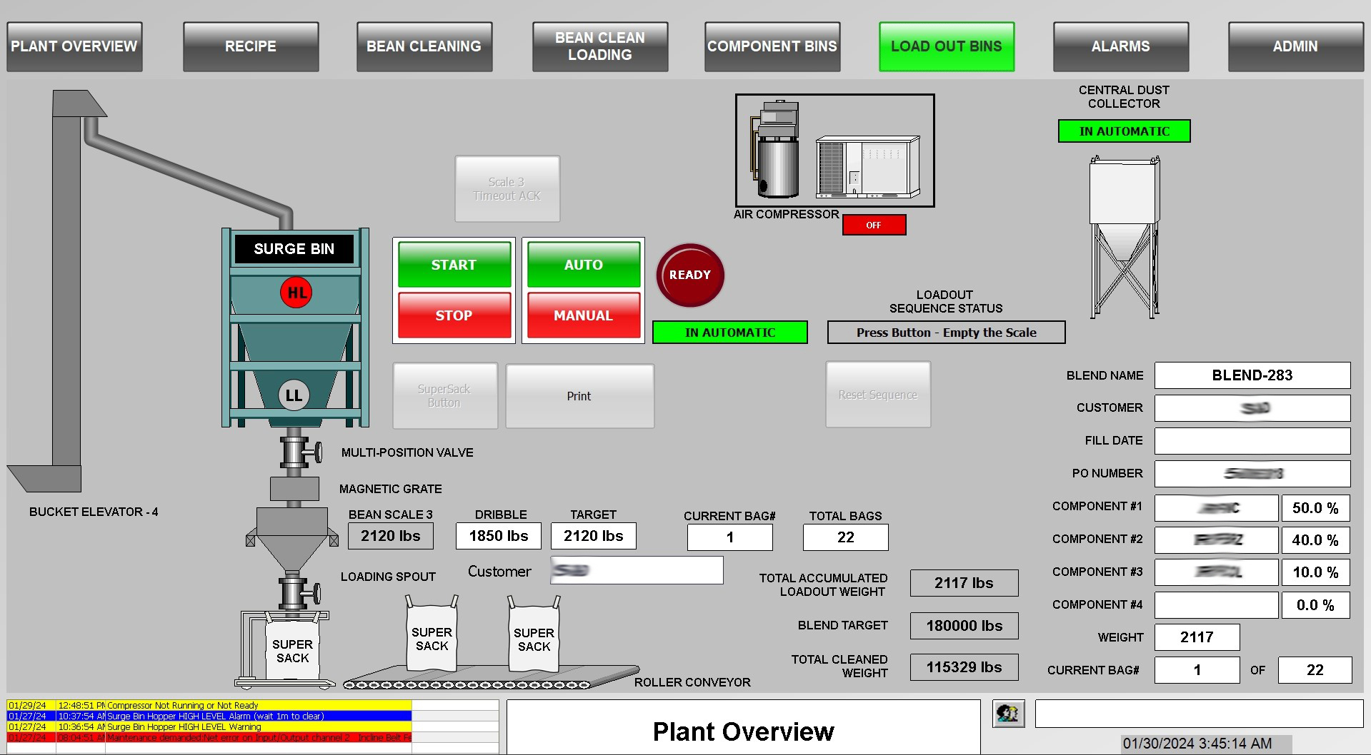
Task: Click the Print button
Action: click(579, 396)
